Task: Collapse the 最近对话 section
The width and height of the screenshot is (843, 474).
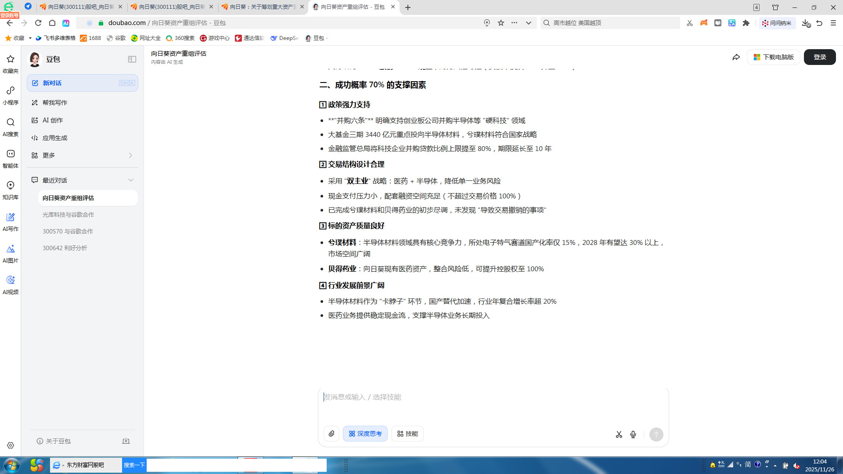Action: (x=130, y=180)
